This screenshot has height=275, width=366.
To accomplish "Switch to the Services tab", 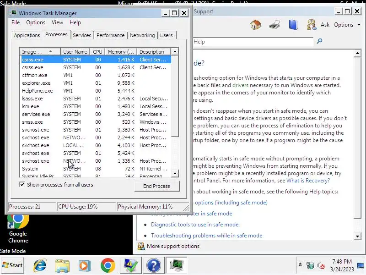I will (x=82, y=35).
